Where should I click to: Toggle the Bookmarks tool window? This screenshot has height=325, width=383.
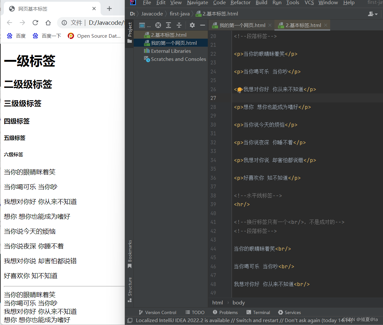click(130, 254)
